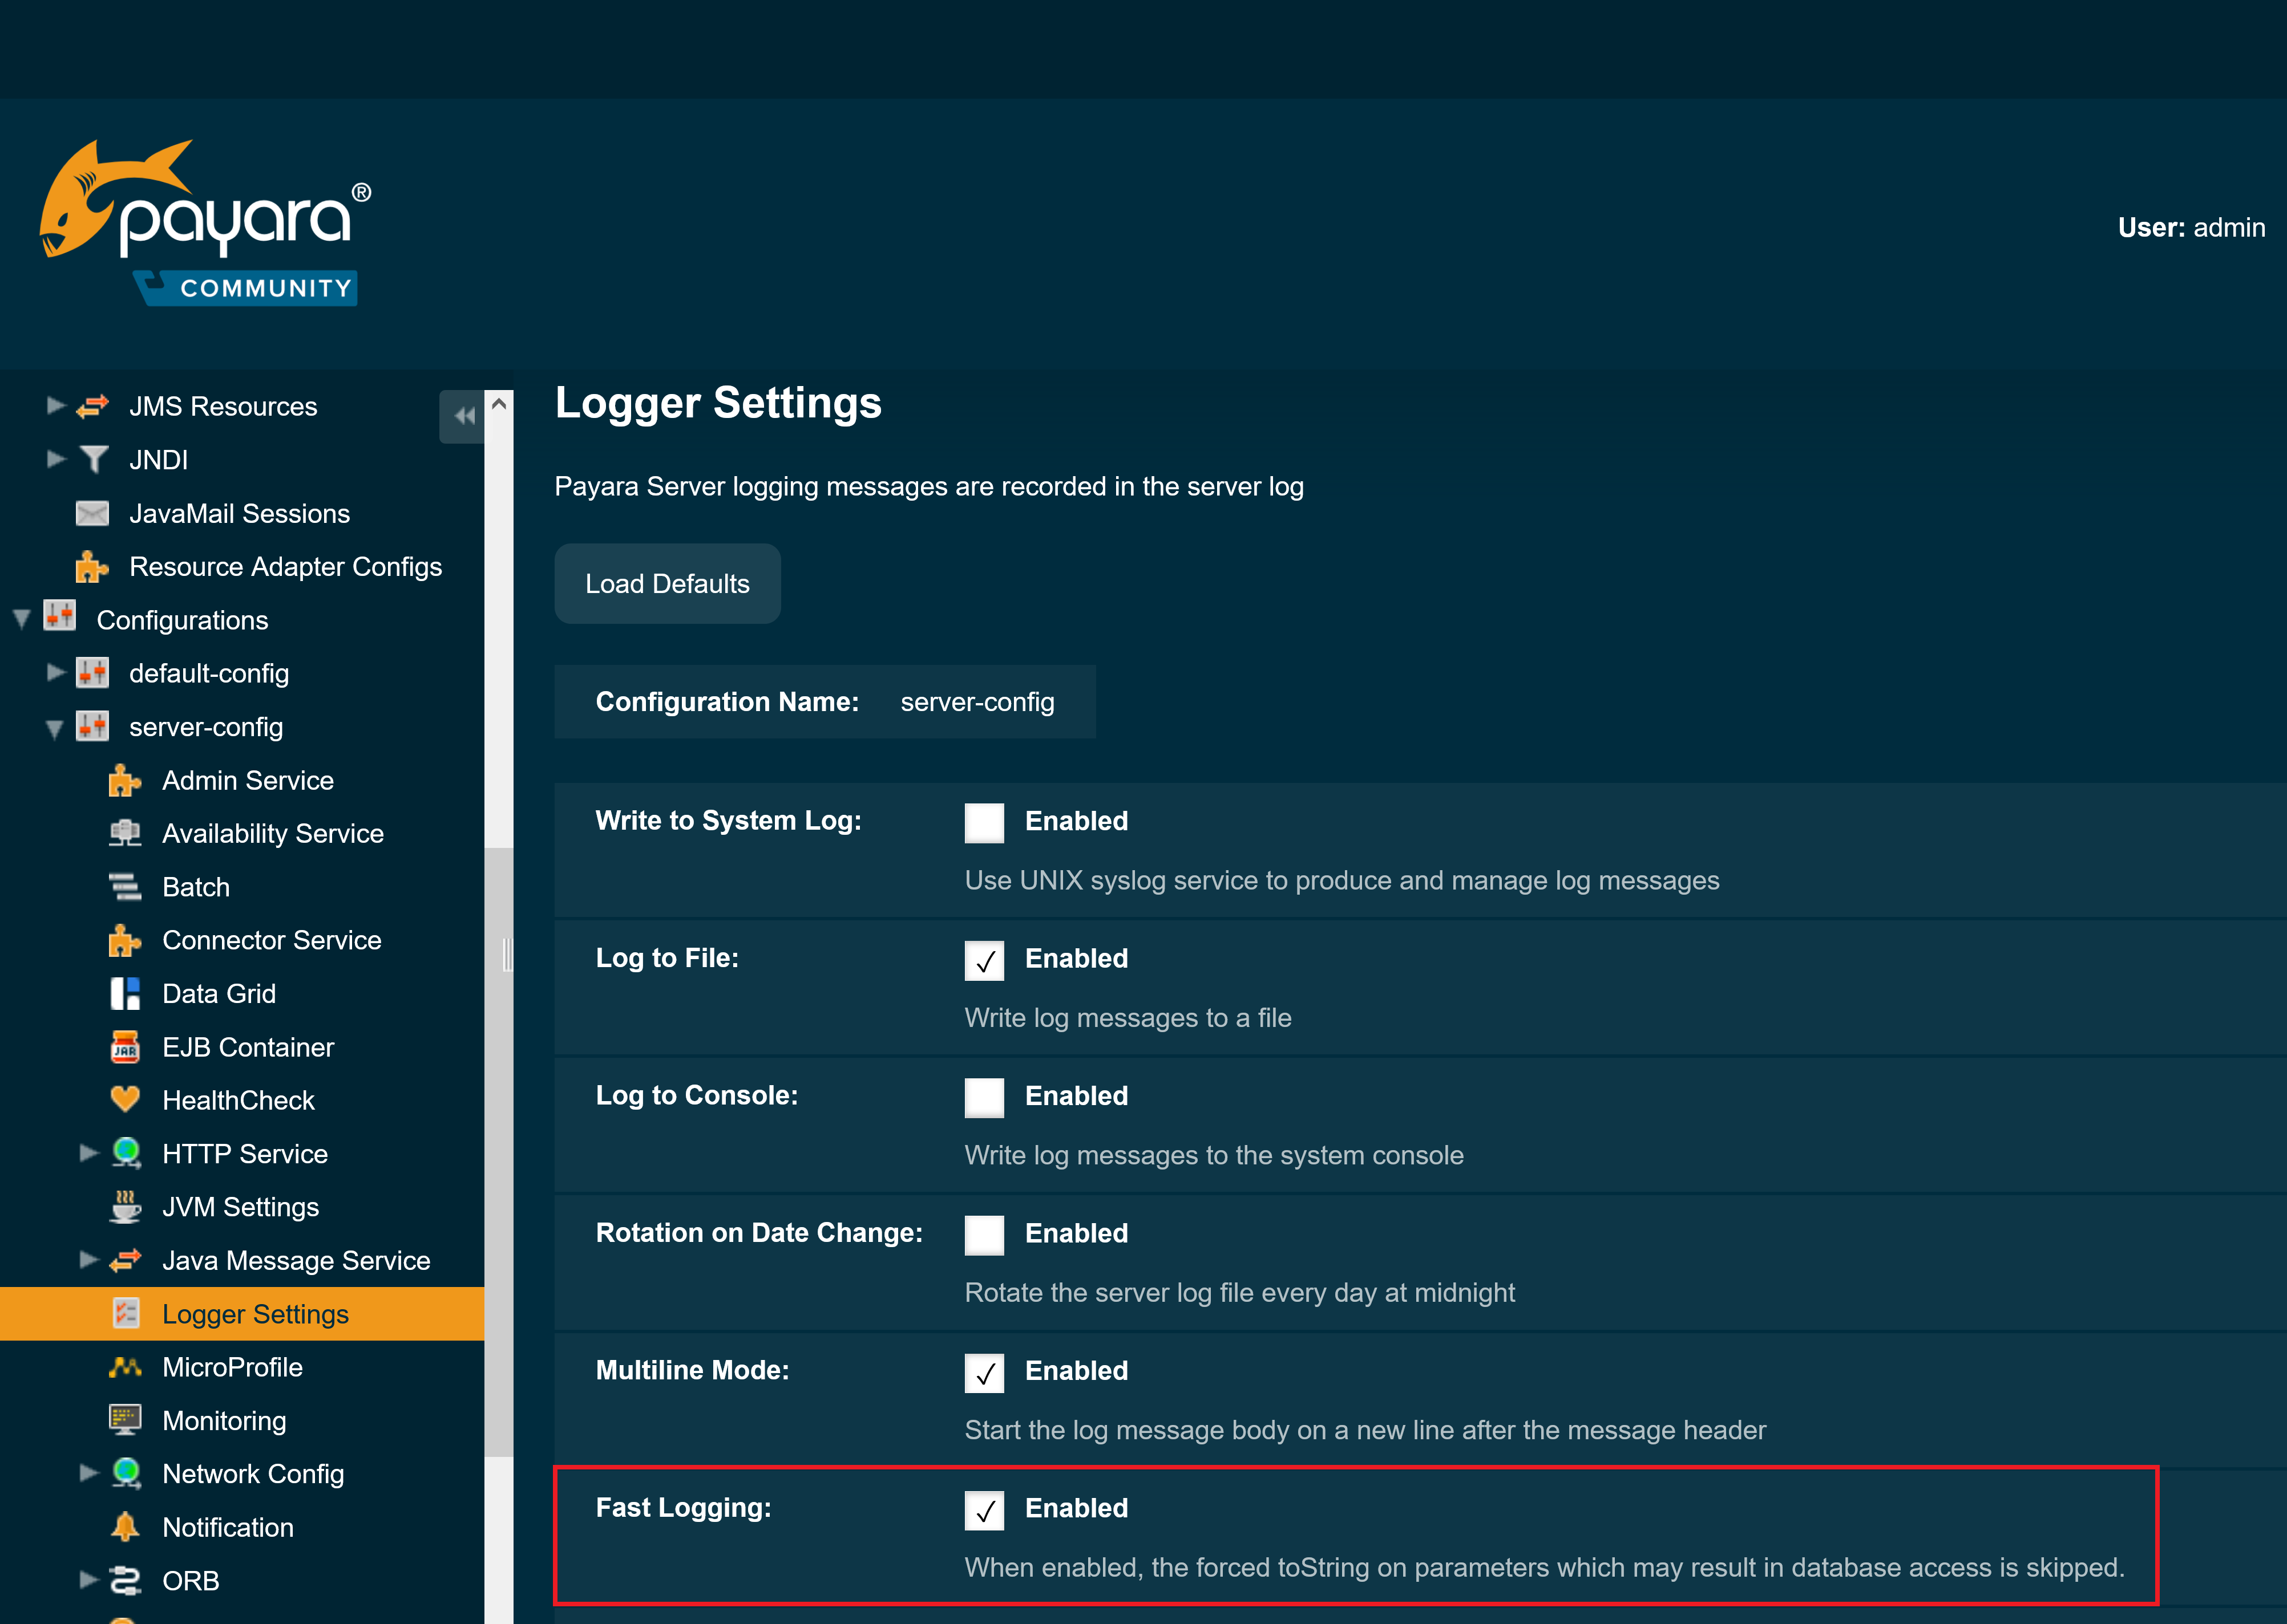Select the Monitoring screen icon
This screenshot has width=2287, height=1624.
pos(126,1420)
